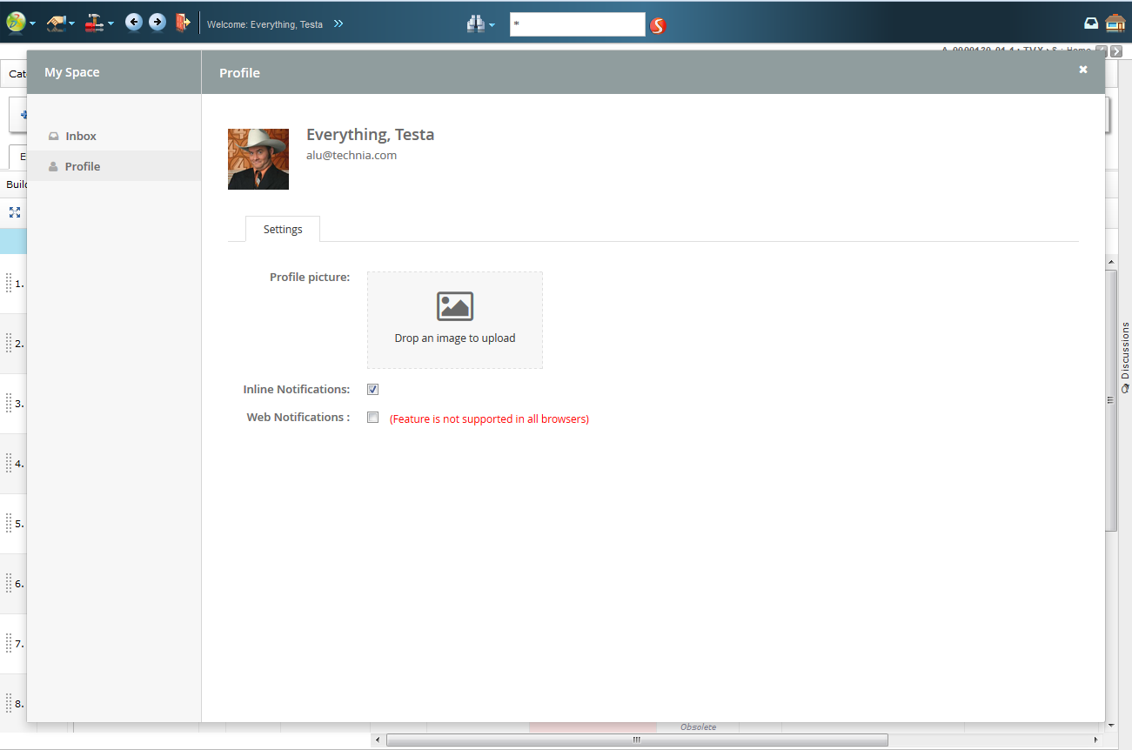This screenshot has height=750, width=1132.
Task: Click the search input field in top bar
Action: (x=577, y=24)
